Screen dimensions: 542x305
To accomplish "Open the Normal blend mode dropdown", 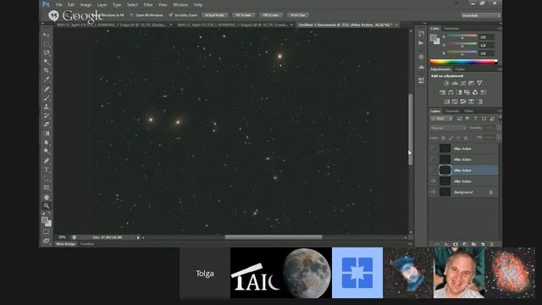I will point(448,128).
